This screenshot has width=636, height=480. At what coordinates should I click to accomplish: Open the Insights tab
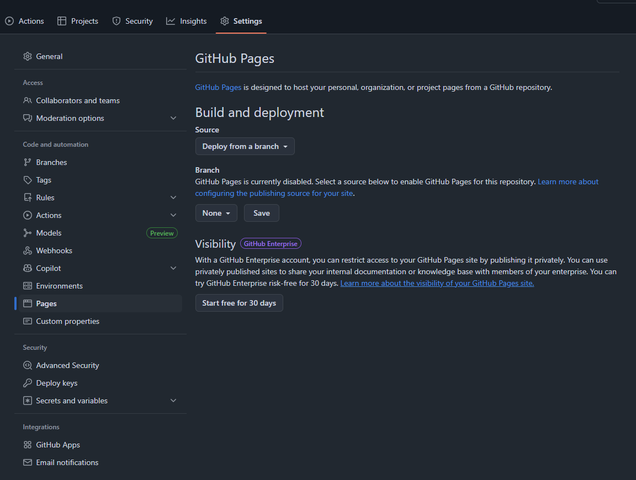[187, 21]
